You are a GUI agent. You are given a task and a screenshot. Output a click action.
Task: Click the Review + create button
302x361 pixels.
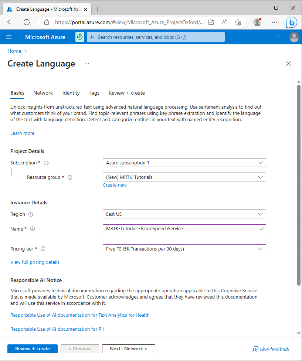(32, 348)
